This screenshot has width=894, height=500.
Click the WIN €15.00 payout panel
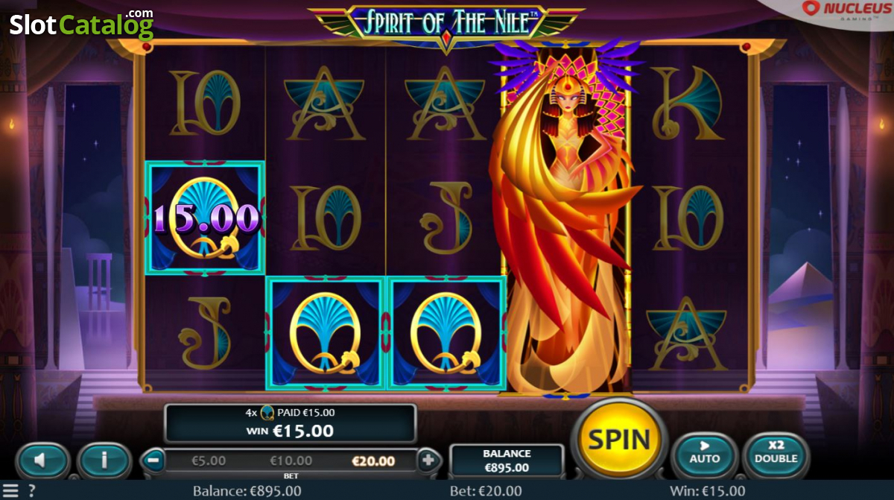click(x=290, y=423)
